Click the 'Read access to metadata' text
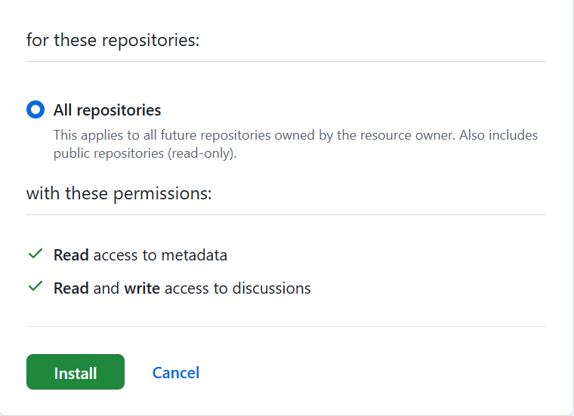 (140, 255)
